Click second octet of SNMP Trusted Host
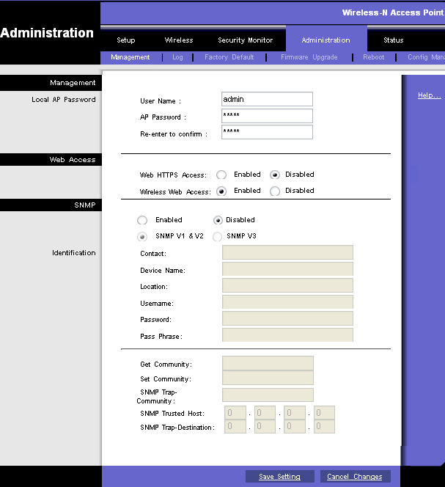 pos(265,413)
